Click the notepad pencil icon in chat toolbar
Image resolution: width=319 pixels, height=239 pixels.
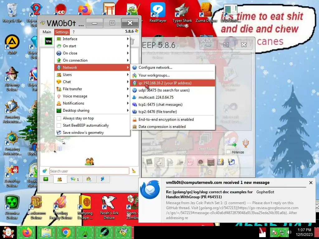tap(221, 162)
